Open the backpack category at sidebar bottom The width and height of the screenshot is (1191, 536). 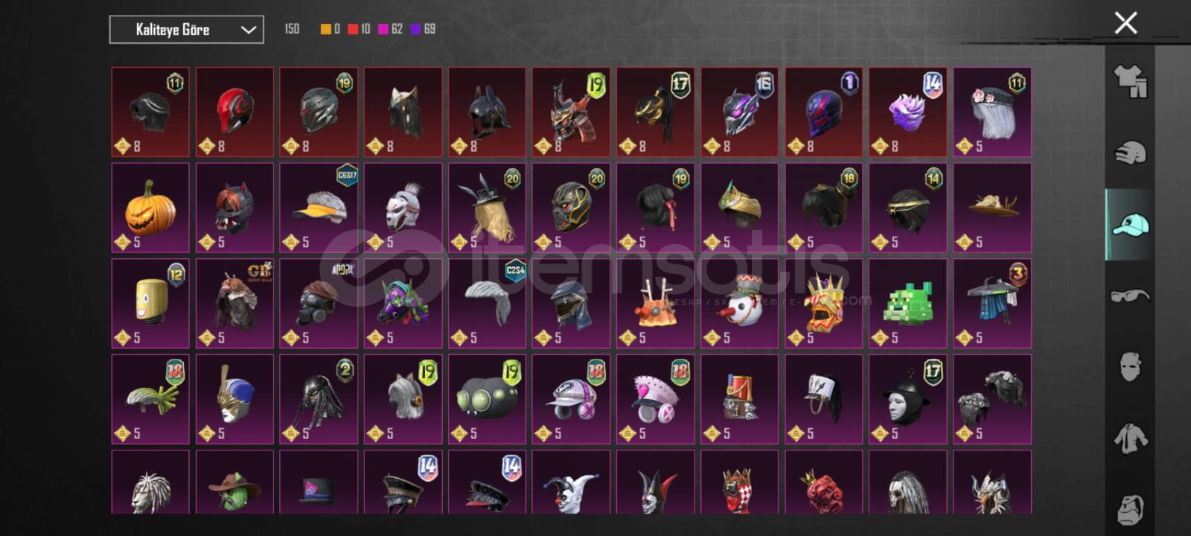1130,508
